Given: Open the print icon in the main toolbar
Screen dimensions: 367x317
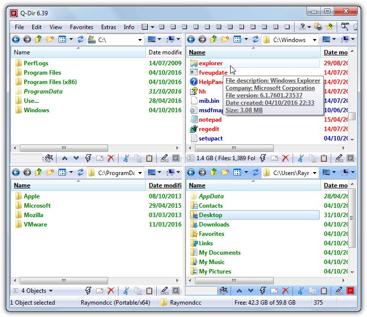Looking at the screenshot, I should point(318,27).
